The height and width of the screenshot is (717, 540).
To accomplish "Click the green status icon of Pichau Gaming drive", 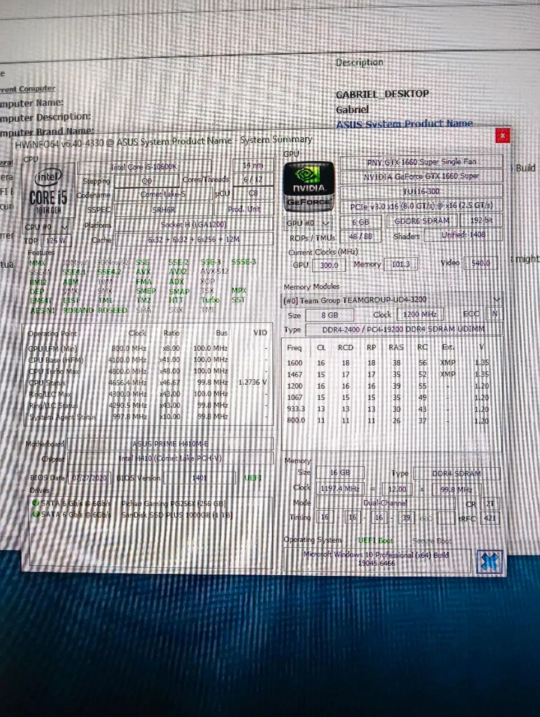I will pyautogui.click(x=36, y=504).
